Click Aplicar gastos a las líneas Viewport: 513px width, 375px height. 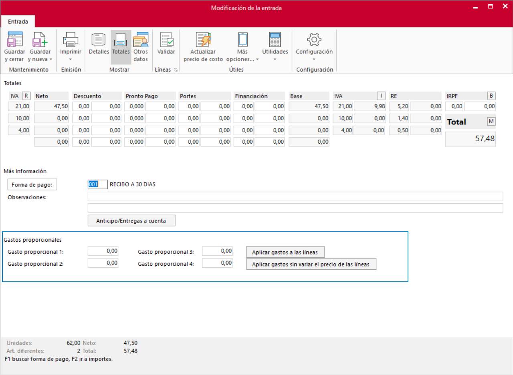click(x=285, y=252)
